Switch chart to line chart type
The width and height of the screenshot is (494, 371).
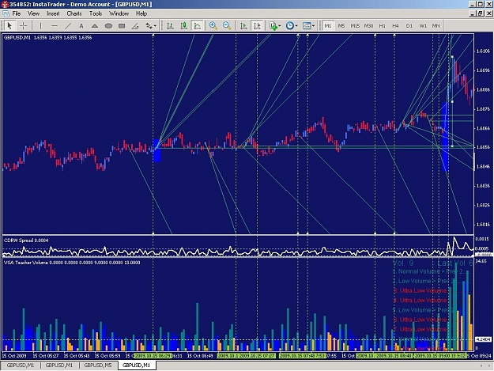coord(198,25)
